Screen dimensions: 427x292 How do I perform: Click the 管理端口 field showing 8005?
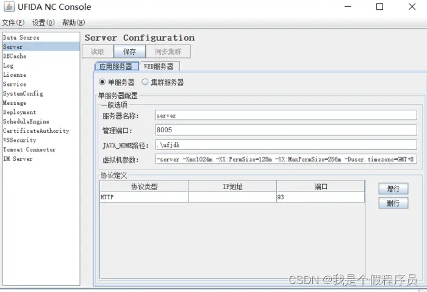(x=286, y=130)
